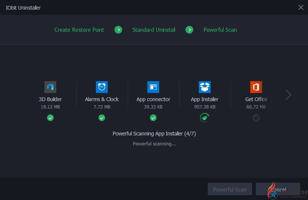Click the arrow after Standard Uninstall
The height and width of the screenshot is (200, 308).
tap(189, 30)
